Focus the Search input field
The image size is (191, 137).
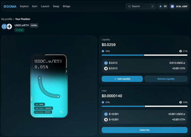click(x=141, y=6)
